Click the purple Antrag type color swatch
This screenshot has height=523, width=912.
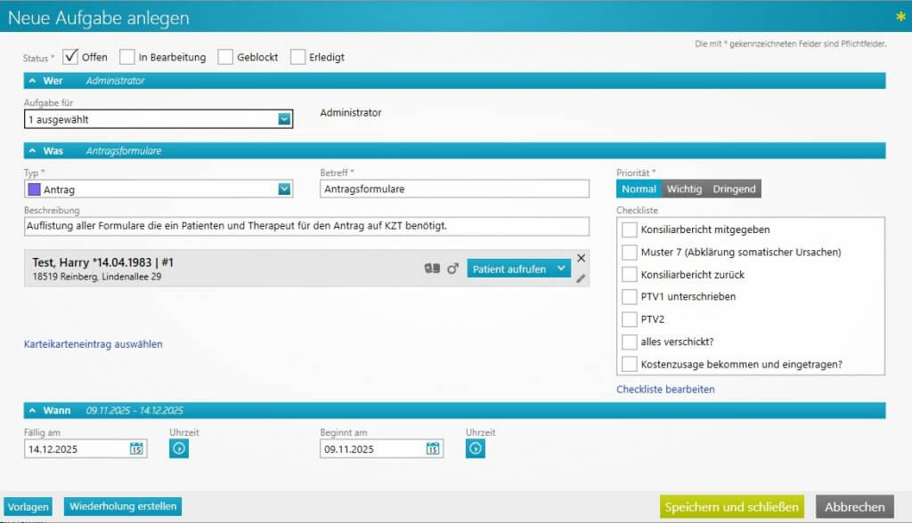(x=35, y=189)
